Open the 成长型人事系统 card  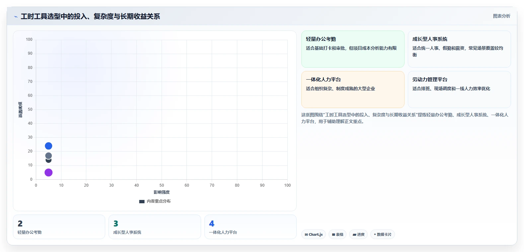tap(459, 49)
